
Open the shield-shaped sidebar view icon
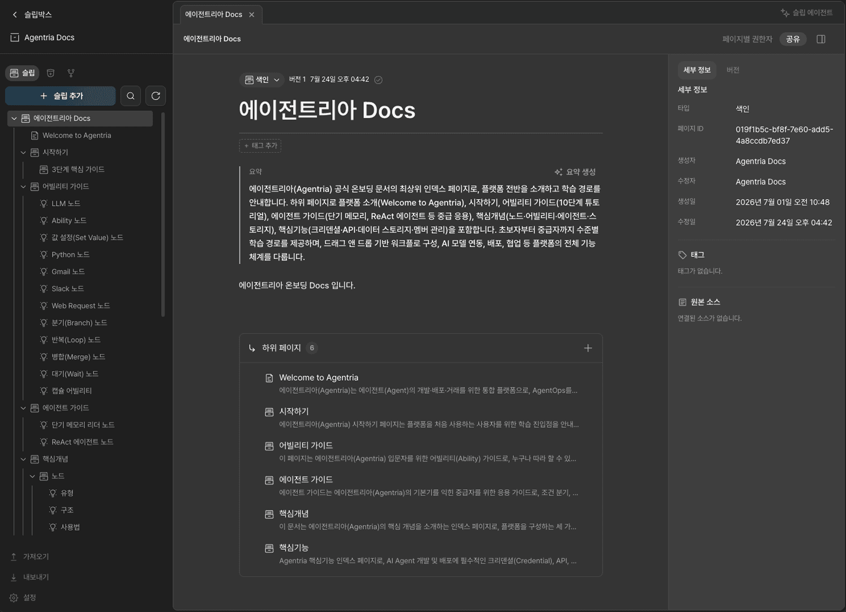tap(50, 73)
